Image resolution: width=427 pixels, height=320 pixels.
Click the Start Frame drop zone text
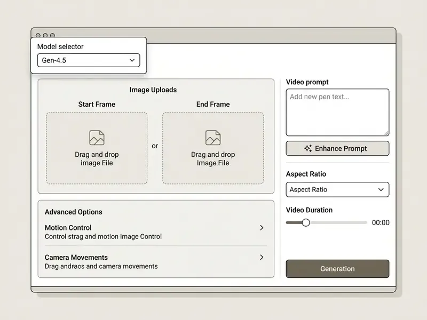pyautogui.click(x=97, y=158)
